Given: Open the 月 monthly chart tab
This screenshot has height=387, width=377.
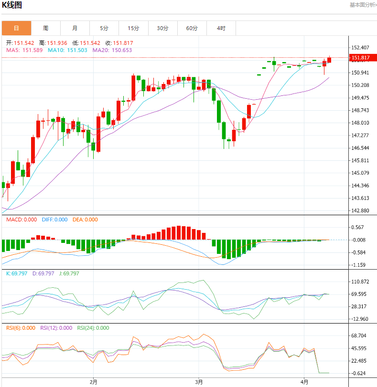Looking at the screenshot, I should tap(75, 28).
